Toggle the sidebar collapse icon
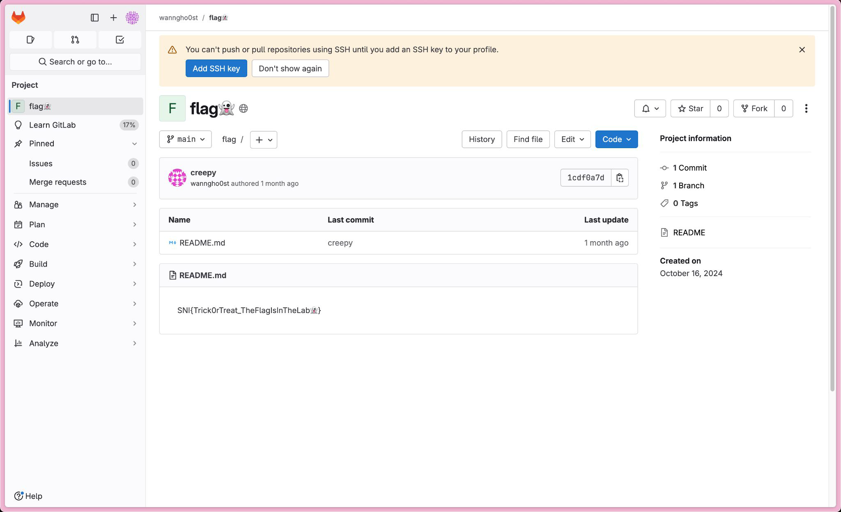 point(94,18)
